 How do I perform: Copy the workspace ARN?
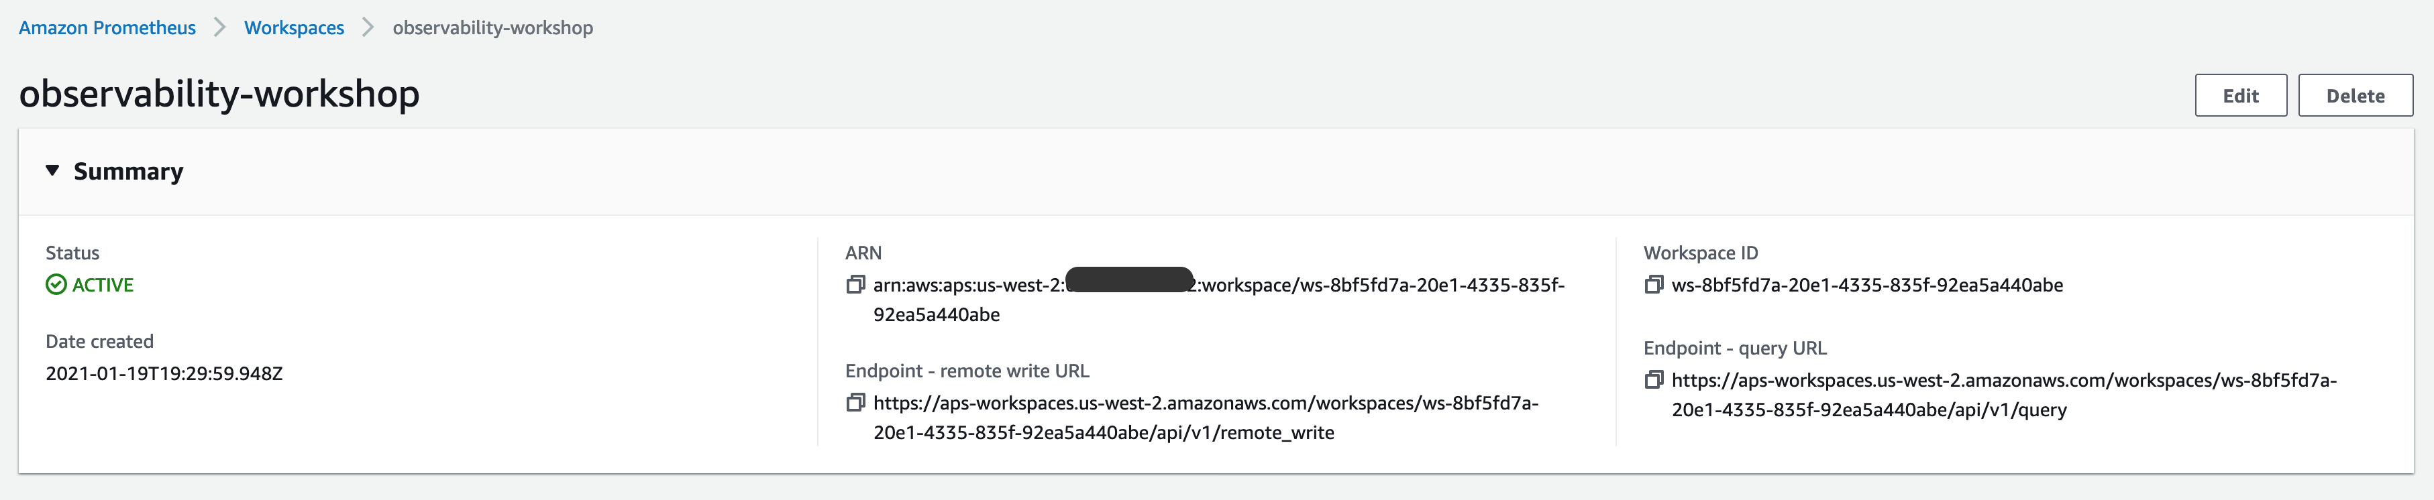click(x=855, y=284)
